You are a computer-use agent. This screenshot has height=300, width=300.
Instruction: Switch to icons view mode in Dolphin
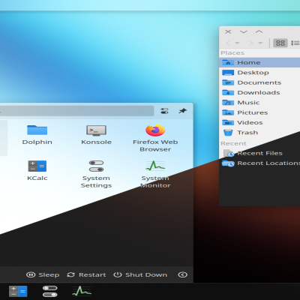click(x=280, y=43)
